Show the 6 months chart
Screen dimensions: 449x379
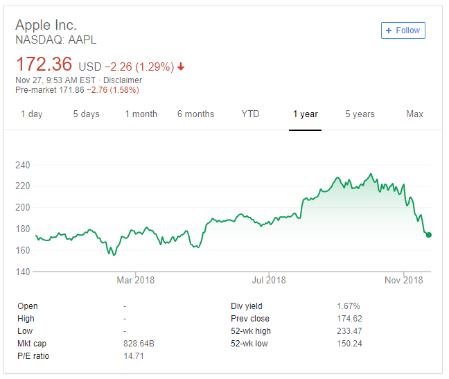tap(195, 114)
